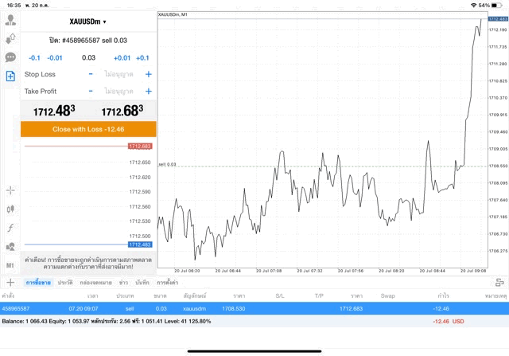Tap the new order document icon
Image resolution: width=509 pixels, height=356 pixels.
point(10,76)
